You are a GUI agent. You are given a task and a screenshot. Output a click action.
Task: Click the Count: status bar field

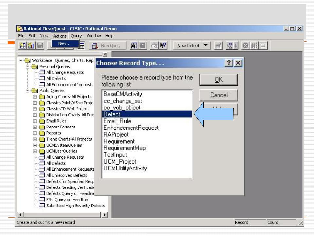coord(281,222)
